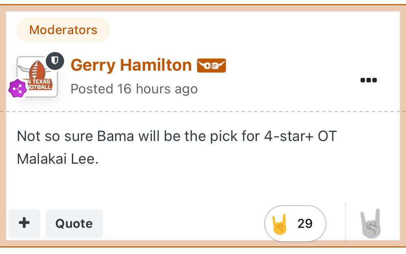Click the gray Hook 'em react icon
The width and height of the screenshot is (406, 254).
(x=370, y=223)
